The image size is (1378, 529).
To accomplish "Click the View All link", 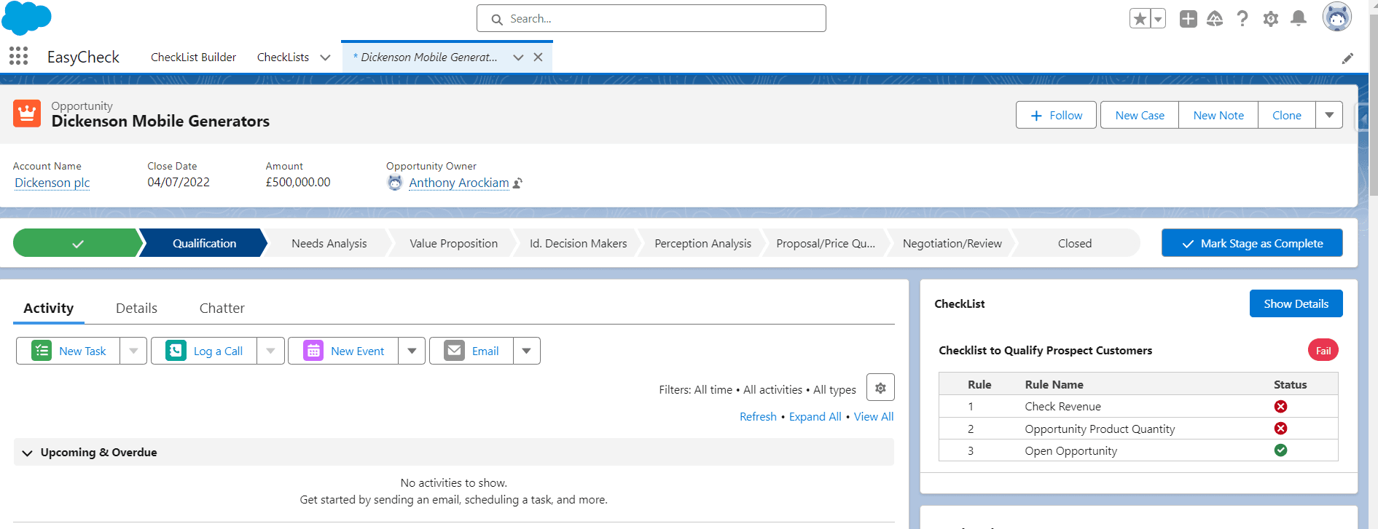I will (874, 416).
